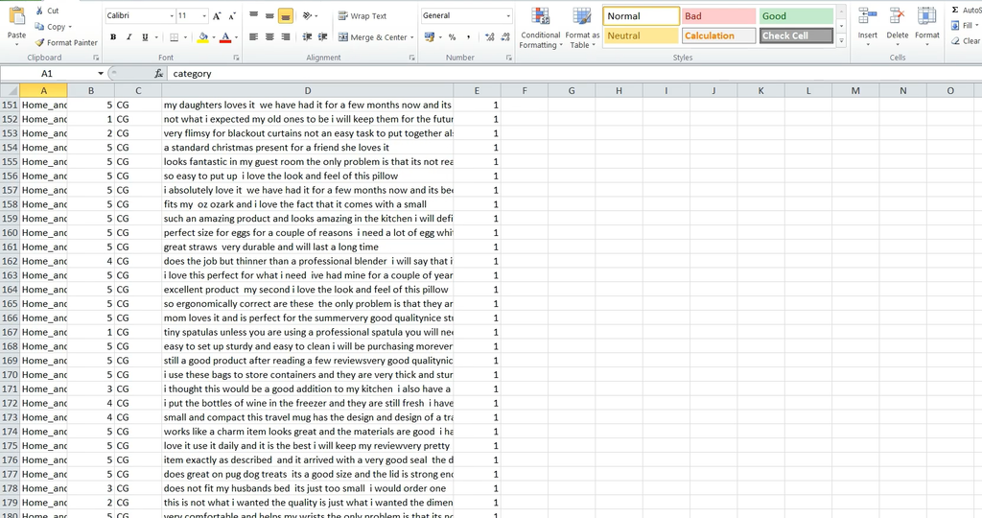Copy the selection with Copy button

50,27
